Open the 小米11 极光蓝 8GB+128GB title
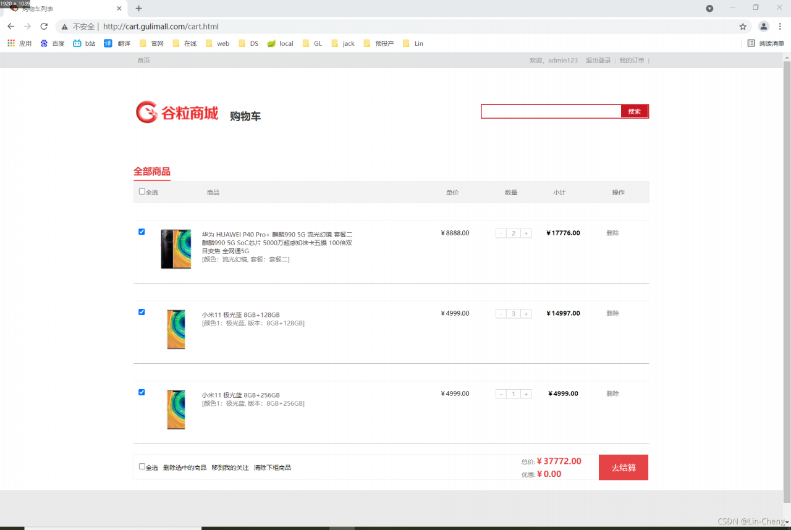This screenshot has width=791, height=530. click(240, 315)
